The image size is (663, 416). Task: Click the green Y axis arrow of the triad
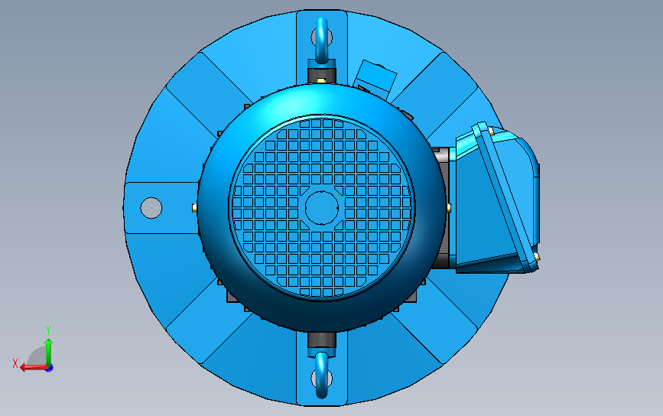pyautogui.click(x=49, y=352)
